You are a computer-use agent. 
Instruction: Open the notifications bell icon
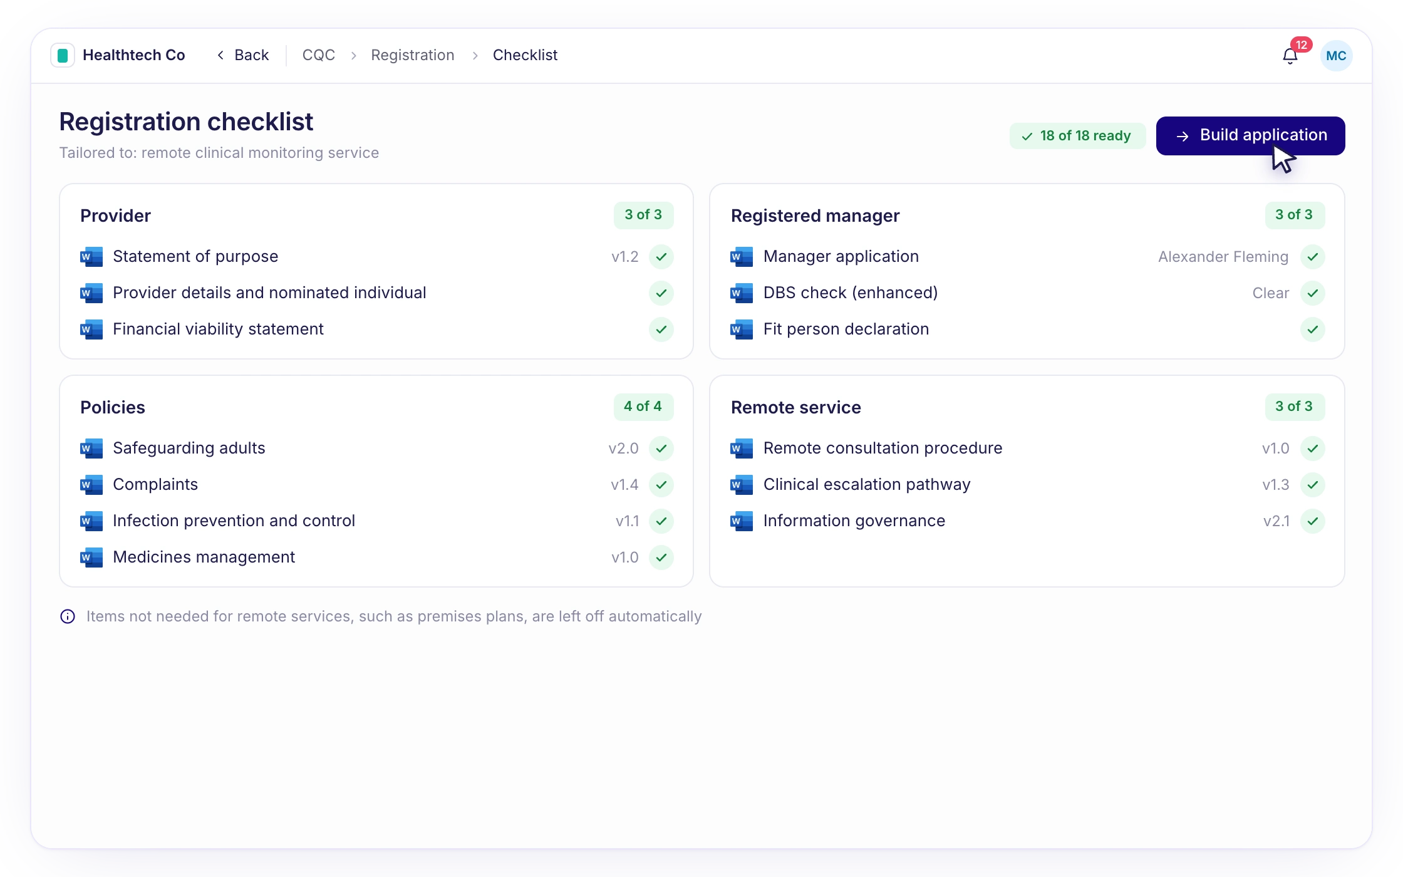1290,56
